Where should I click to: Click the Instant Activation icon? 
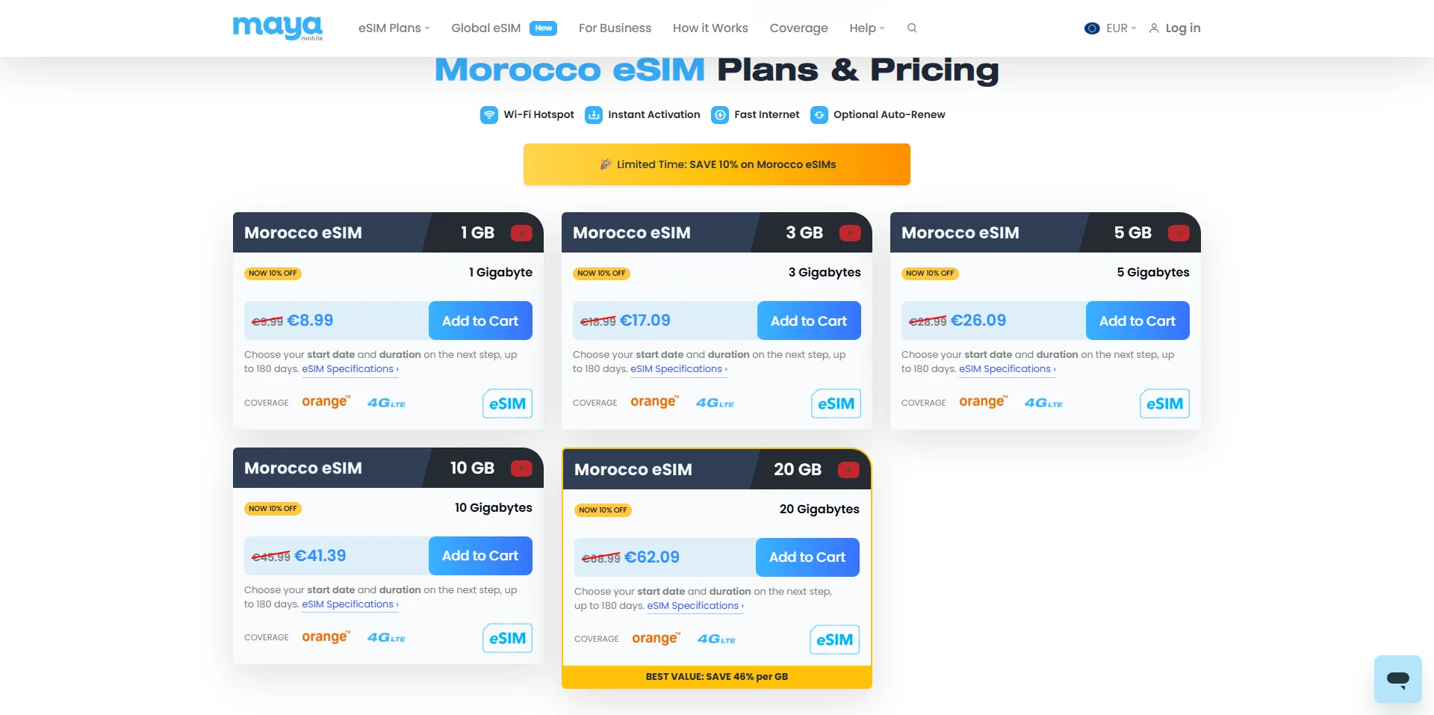pyautogui.click(x=594, y=115)
